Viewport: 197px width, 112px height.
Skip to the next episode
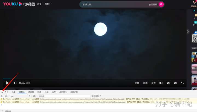click(x=15, y=83)
